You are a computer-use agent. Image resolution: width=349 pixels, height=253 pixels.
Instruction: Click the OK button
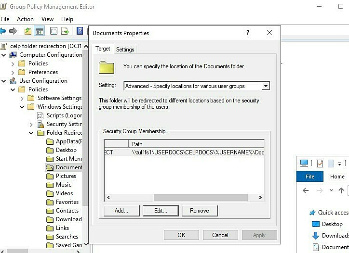[181, 235]
